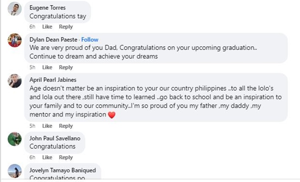Click Eugene Torres's profile picture
The image size is (300, 182).
pyautogui.click(x=15, y=9)
